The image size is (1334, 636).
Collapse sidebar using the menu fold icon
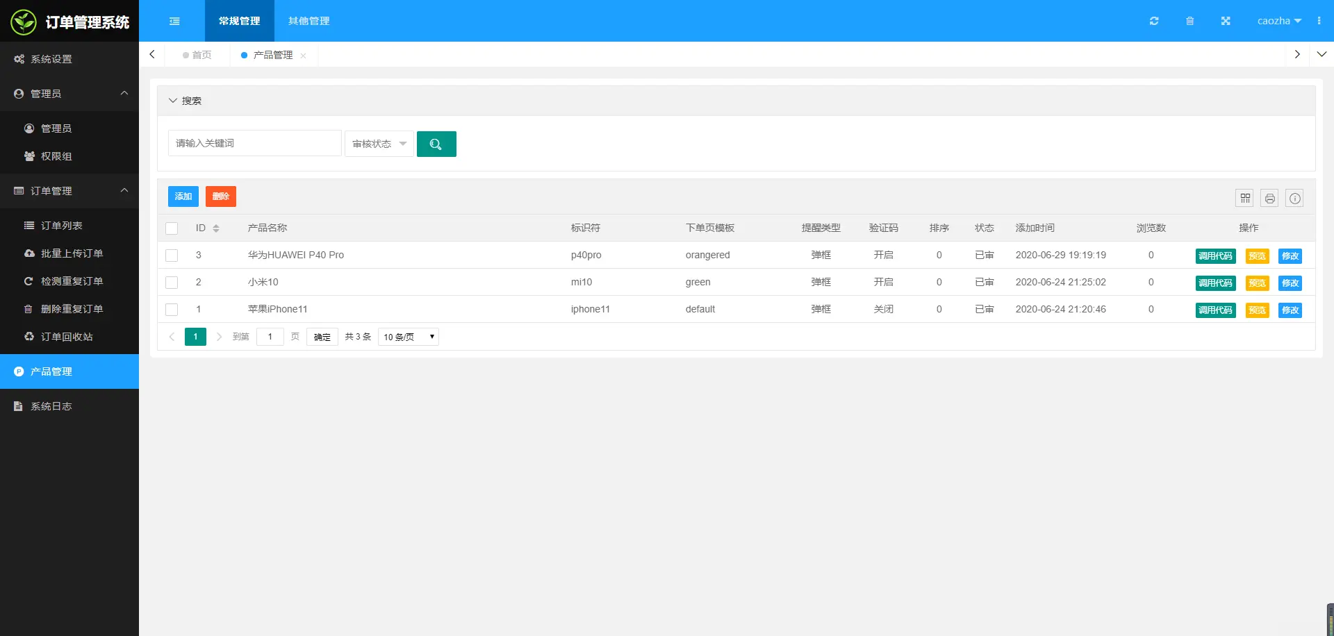click(x=174, y=21)
